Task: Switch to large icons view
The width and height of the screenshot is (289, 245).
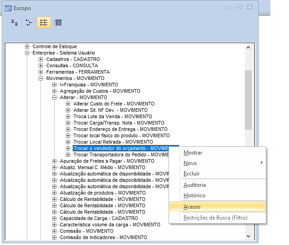Action: (x=15, y=22)
